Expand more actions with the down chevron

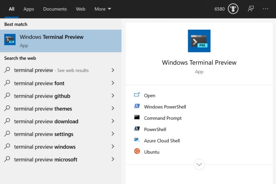(x=199, y=164)
